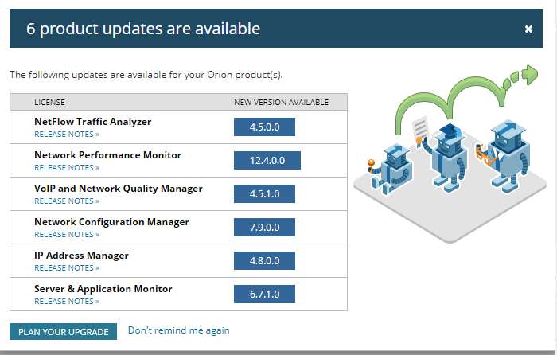Click the 4.5.0.0 version badge
The height and width of the screenshot is (355, 557).
point(264,127)
